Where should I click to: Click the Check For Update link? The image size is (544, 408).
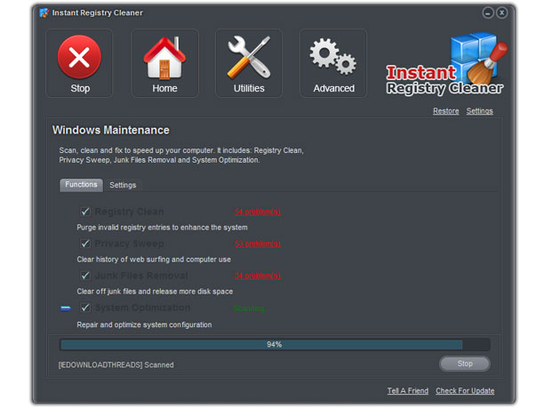[x=465, y=390]
